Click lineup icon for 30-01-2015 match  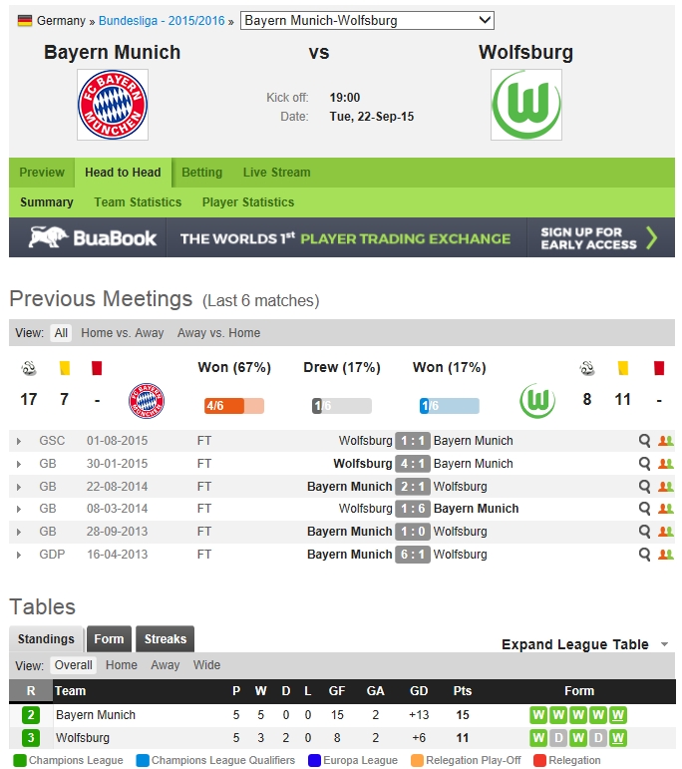tap(665, 464)
